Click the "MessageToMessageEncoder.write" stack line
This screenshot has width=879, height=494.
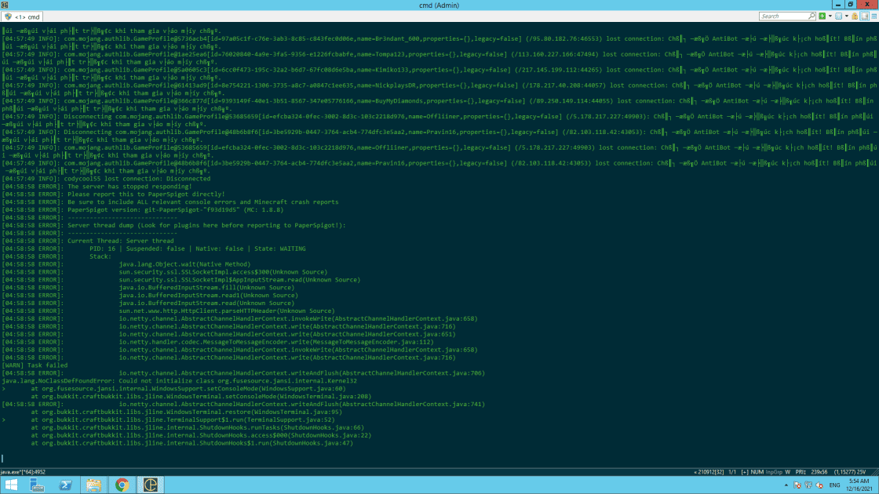(x=275, y=342)
